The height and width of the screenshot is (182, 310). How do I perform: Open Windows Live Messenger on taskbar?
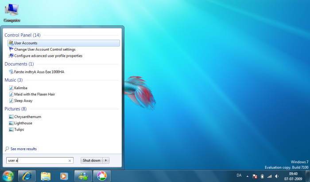(83, 176)
